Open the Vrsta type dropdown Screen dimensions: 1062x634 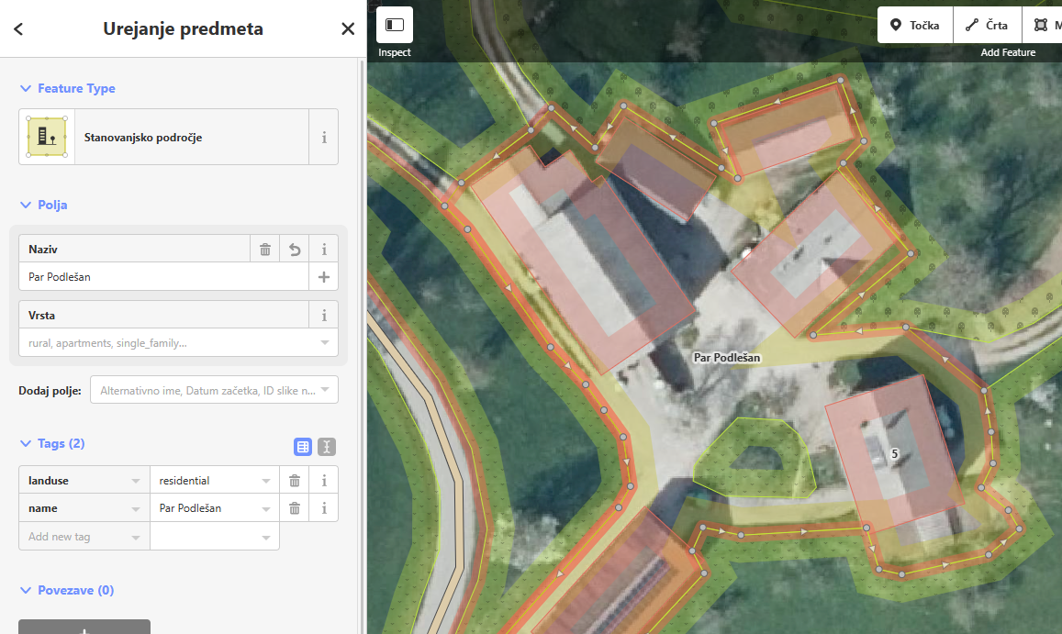pos(178,343)
